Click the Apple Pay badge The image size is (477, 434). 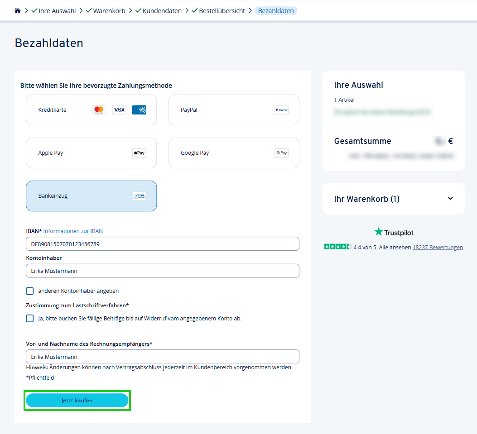[x=139, y=153]
